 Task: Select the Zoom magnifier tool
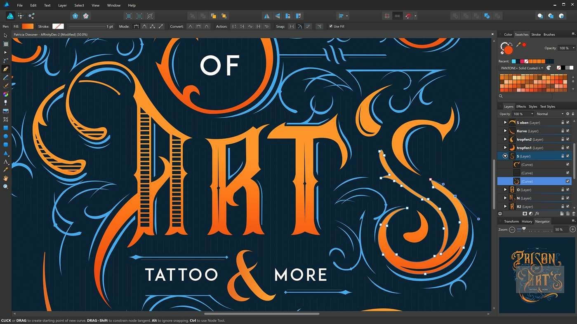coord(6,186)
